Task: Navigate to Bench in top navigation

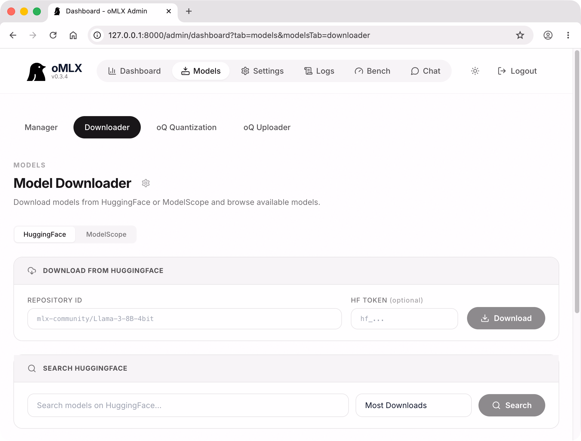Action: [372, 71]
